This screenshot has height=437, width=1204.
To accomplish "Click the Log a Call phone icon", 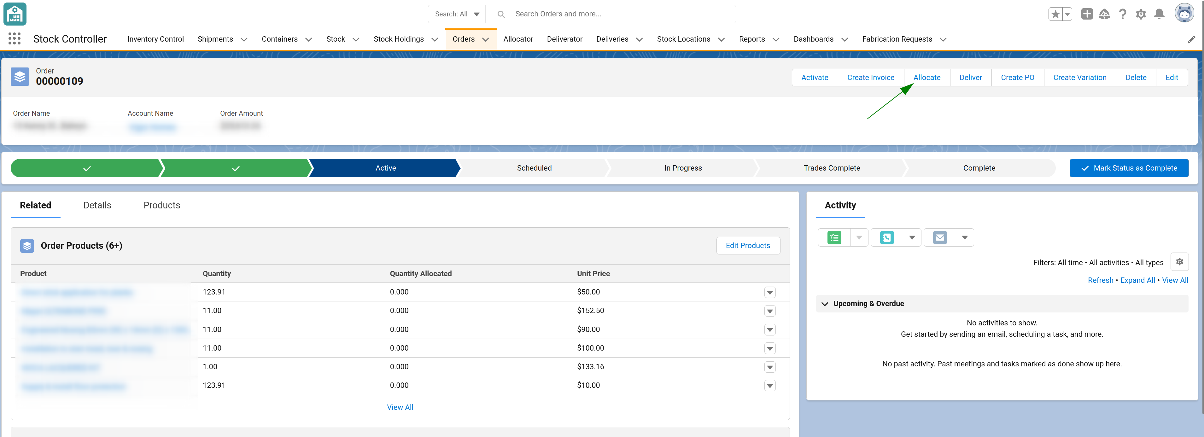I will [x=887, y=238].
